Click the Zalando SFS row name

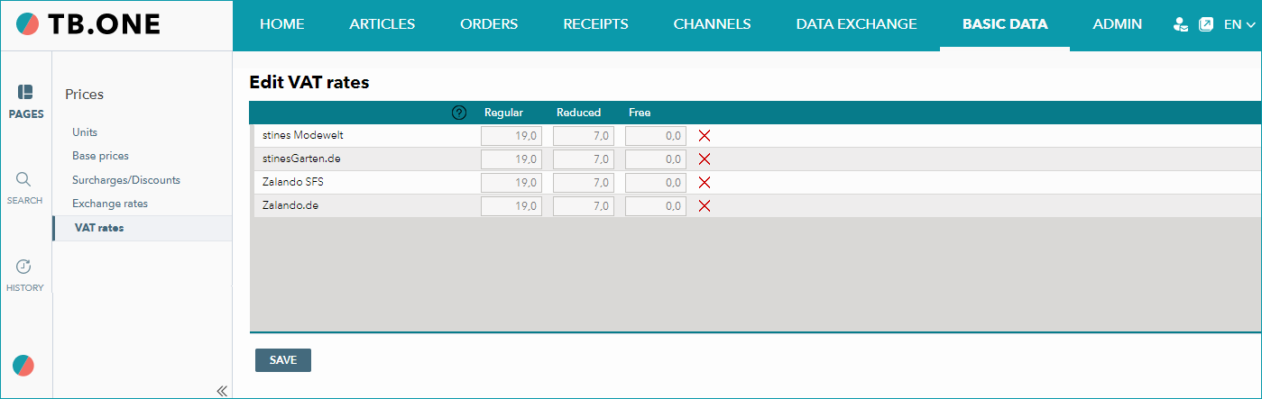[292, 182]
